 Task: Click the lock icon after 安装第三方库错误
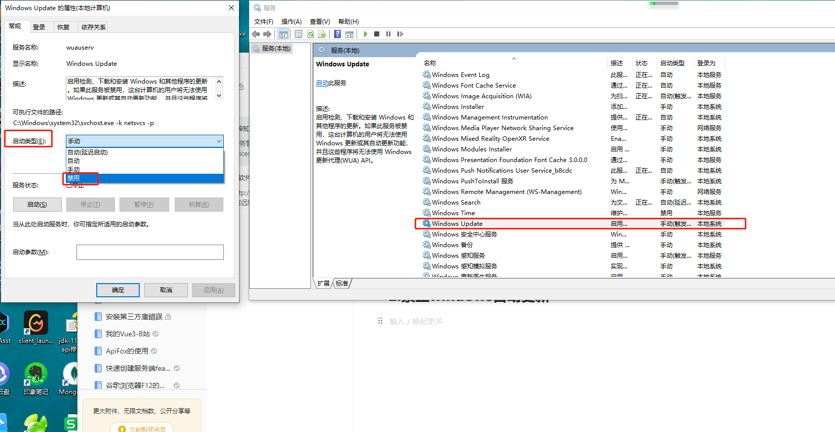[168, 317]
